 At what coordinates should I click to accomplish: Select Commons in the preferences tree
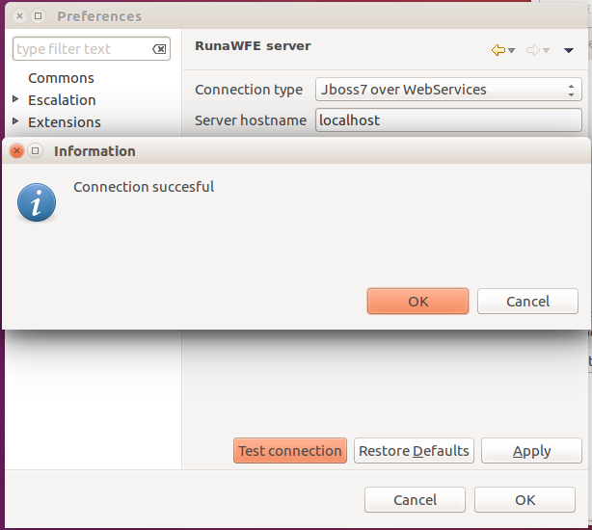point(61,77)
